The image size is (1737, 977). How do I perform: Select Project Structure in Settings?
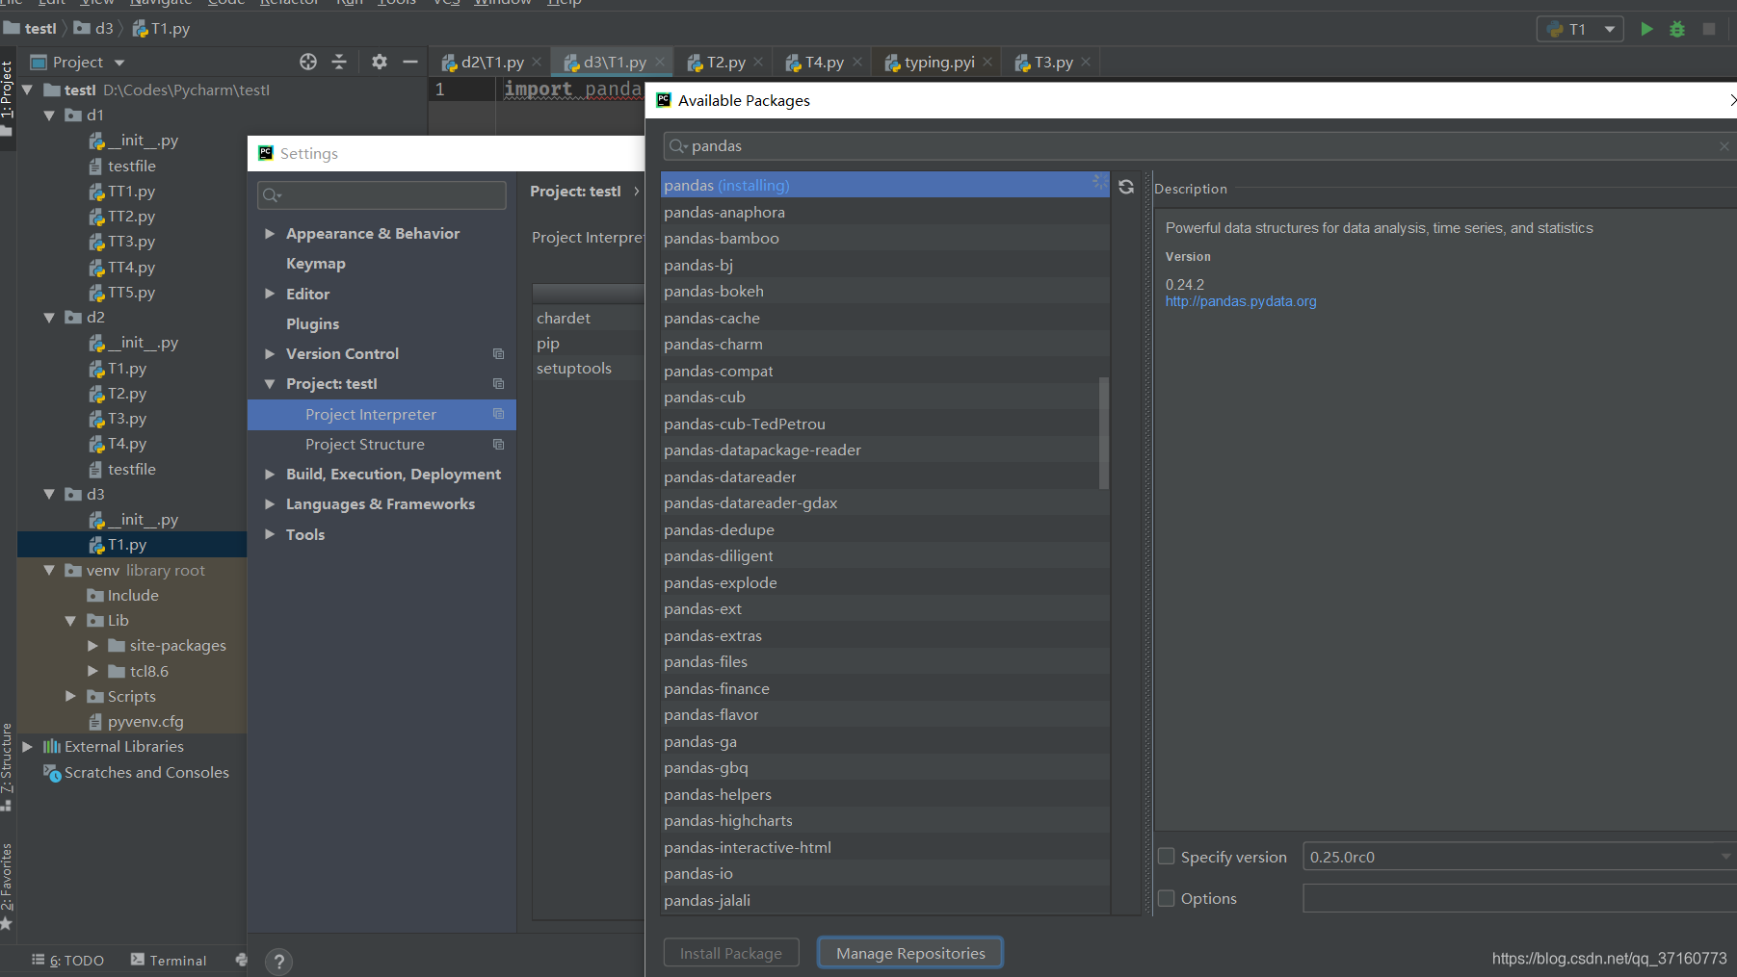(382, 445)
